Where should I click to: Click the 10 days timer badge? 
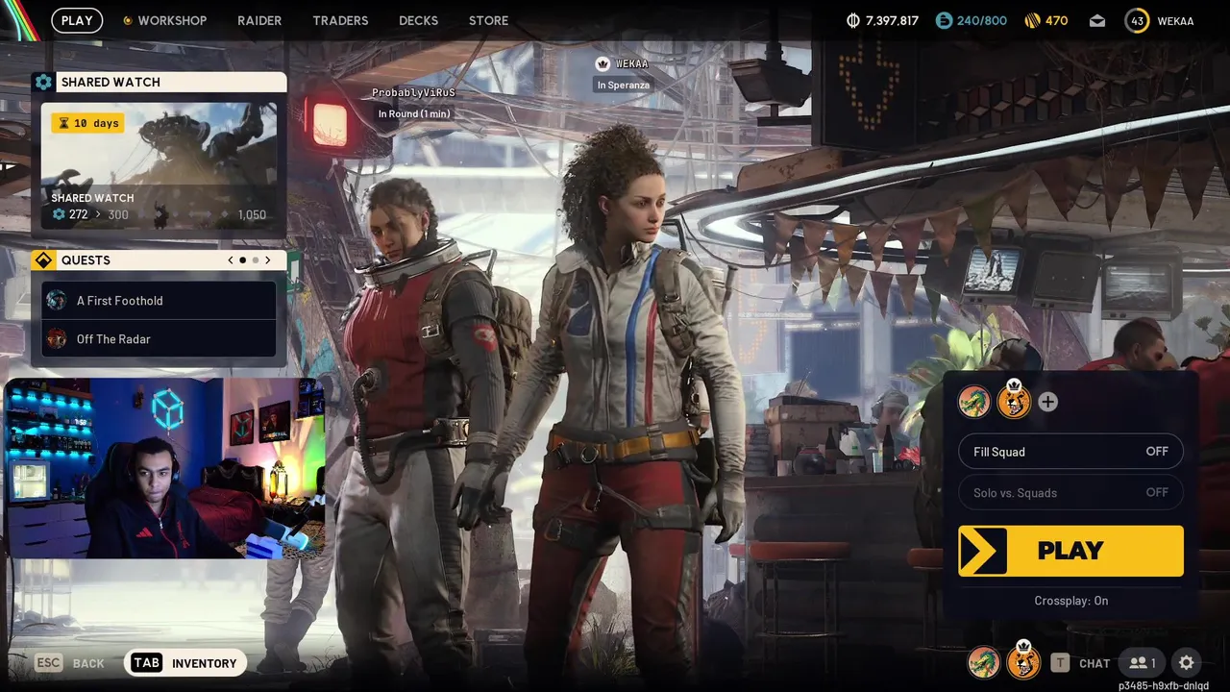coord(87,123)
